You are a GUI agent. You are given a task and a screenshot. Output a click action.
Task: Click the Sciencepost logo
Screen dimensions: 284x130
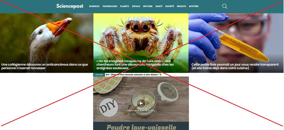[x=70, y=6]
